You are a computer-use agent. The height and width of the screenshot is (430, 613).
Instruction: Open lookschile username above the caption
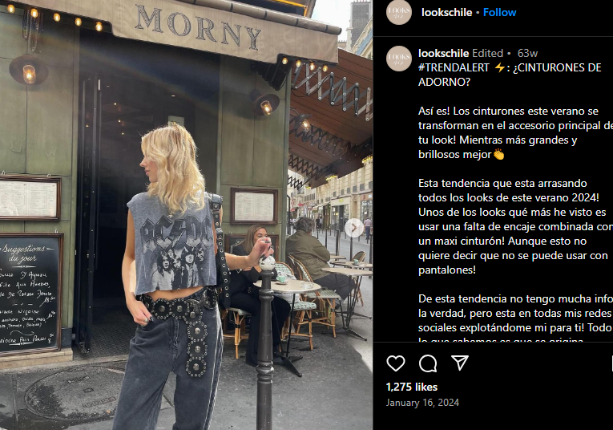[443, 53]
